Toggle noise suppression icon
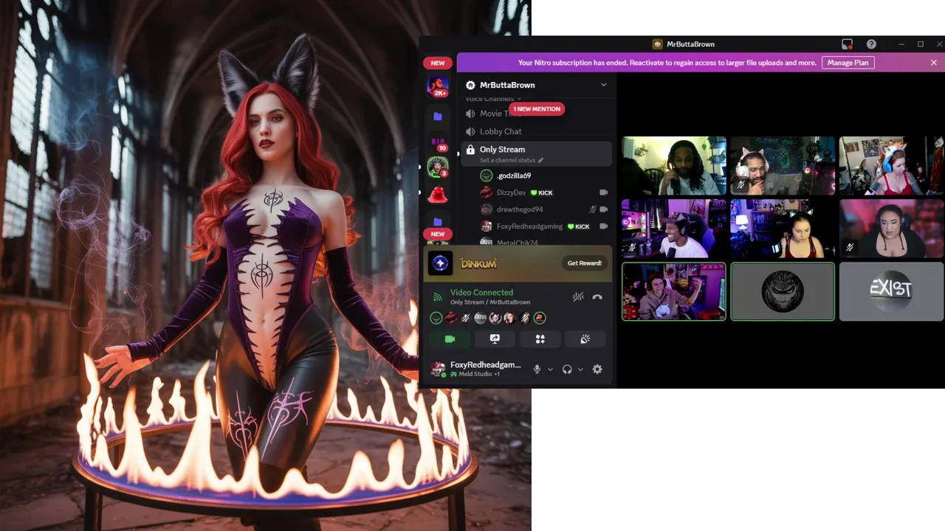This screenshot has height=531, width=945. coord(578,296)
